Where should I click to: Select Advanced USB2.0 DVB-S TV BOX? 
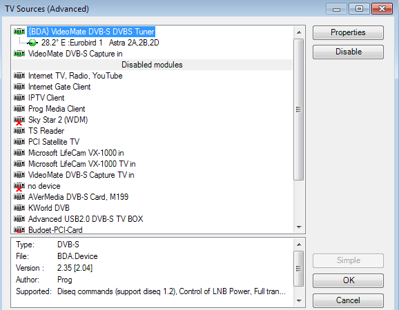pos(86,219)
